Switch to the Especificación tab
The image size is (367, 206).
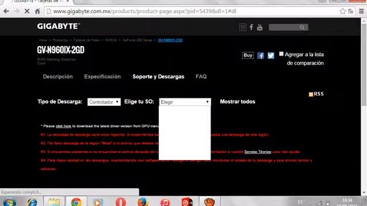tap(103, 77)
